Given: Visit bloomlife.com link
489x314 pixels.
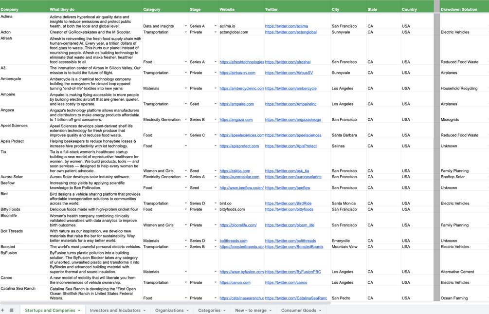Looking at the screenshot, I should pyautogui.click(x=238, y=225).
